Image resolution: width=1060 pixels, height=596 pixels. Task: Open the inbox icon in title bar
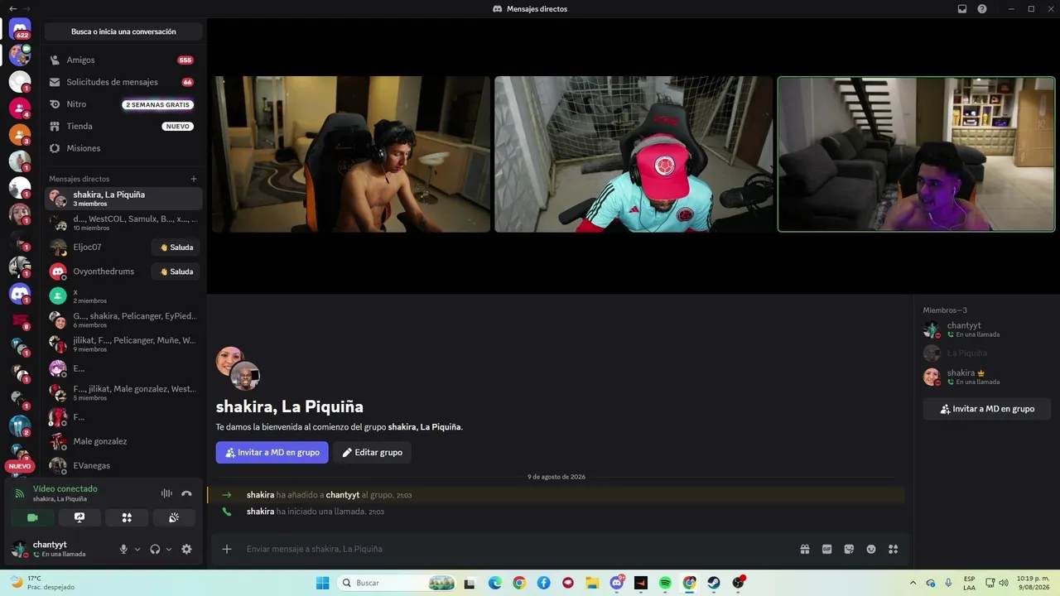962,8
